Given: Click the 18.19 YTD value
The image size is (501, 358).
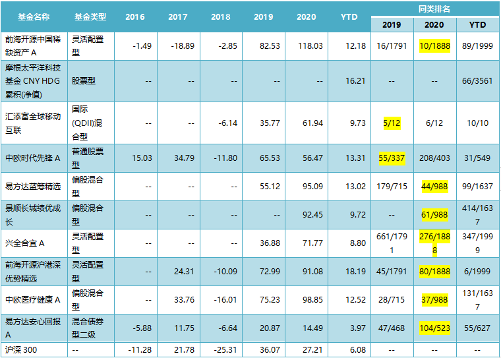Looking at the screenshot, I should tap(355, 272).
